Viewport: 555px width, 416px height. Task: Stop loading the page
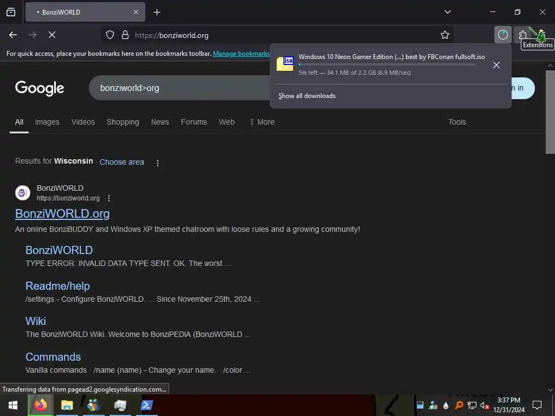click(x=52, y=35)
